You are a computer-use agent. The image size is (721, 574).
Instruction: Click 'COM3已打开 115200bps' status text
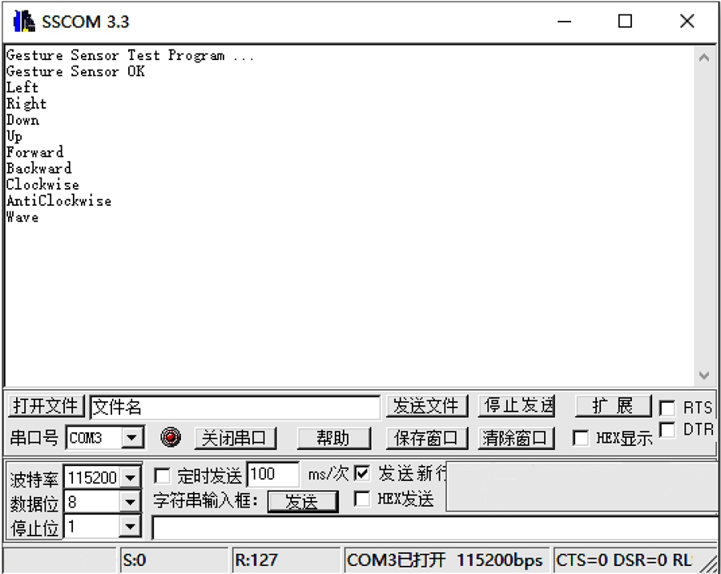[x=445, y=560]
